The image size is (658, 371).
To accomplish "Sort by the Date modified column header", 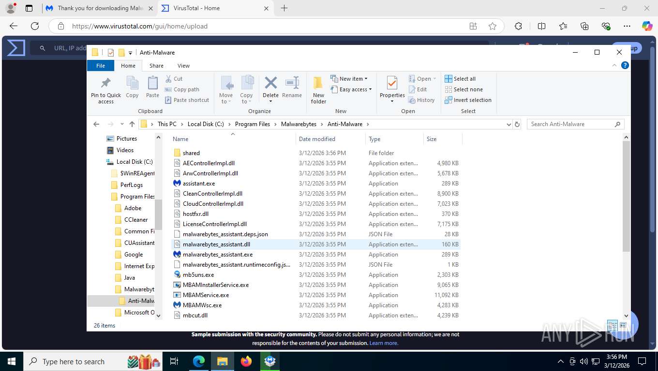I will [330, 139].
